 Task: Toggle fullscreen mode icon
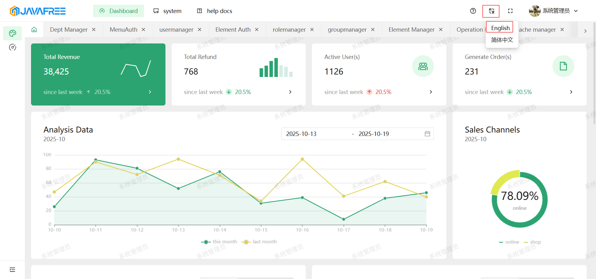tap(510, 11)
